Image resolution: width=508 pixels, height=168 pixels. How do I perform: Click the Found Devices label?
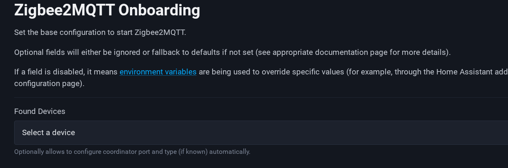click(x=40, y=111)
